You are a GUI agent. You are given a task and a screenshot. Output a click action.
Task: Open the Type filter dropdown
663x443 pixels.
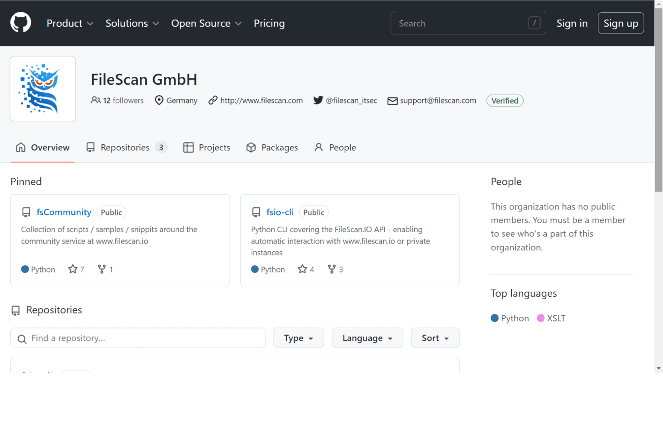pos(298,338)
